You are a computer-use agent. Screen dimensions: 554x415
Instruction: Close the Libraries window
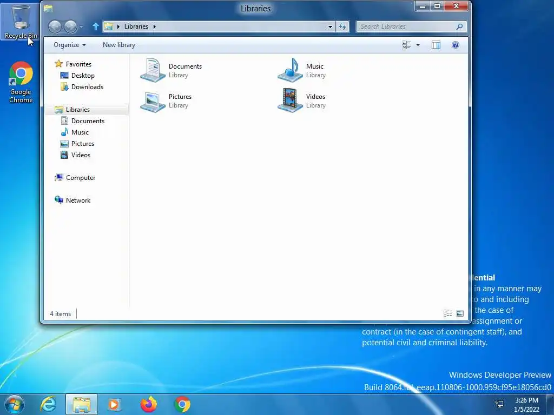pos(456,6)
